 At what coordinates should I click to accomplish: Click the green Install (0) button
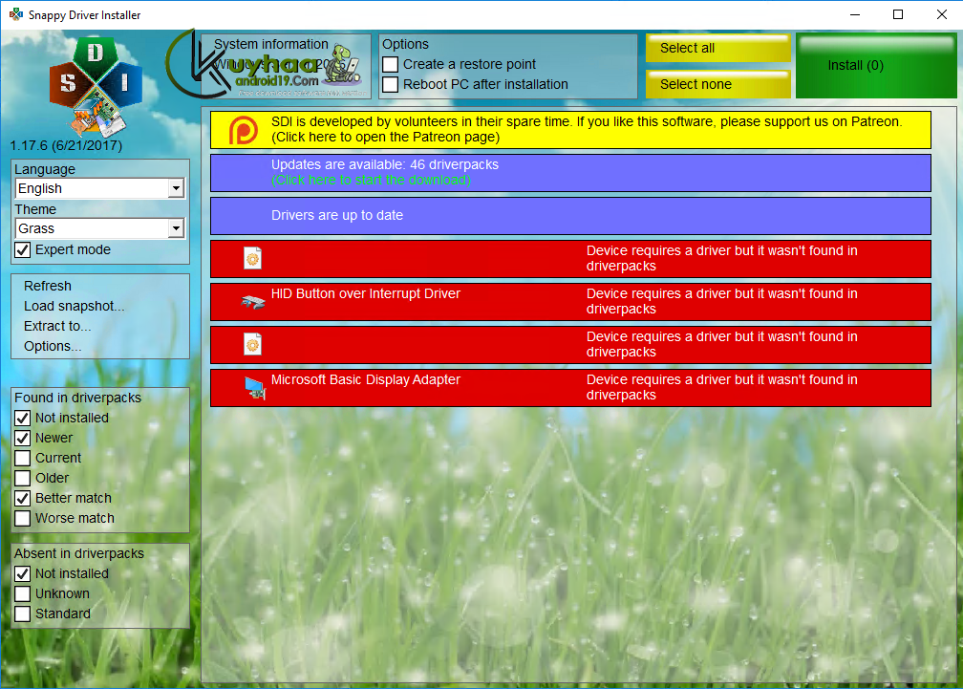[x=876, y=66]
